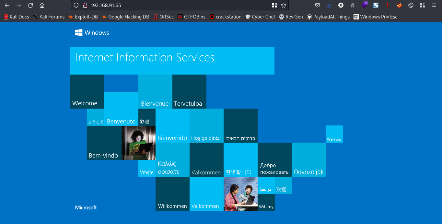The image size is (442, 224).
Task: Click the 歡迎 tile
Action: click(x=147, y=117)
